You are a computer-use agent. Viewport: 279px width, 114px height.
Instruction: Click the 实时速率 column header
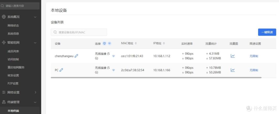coord(187,43)
